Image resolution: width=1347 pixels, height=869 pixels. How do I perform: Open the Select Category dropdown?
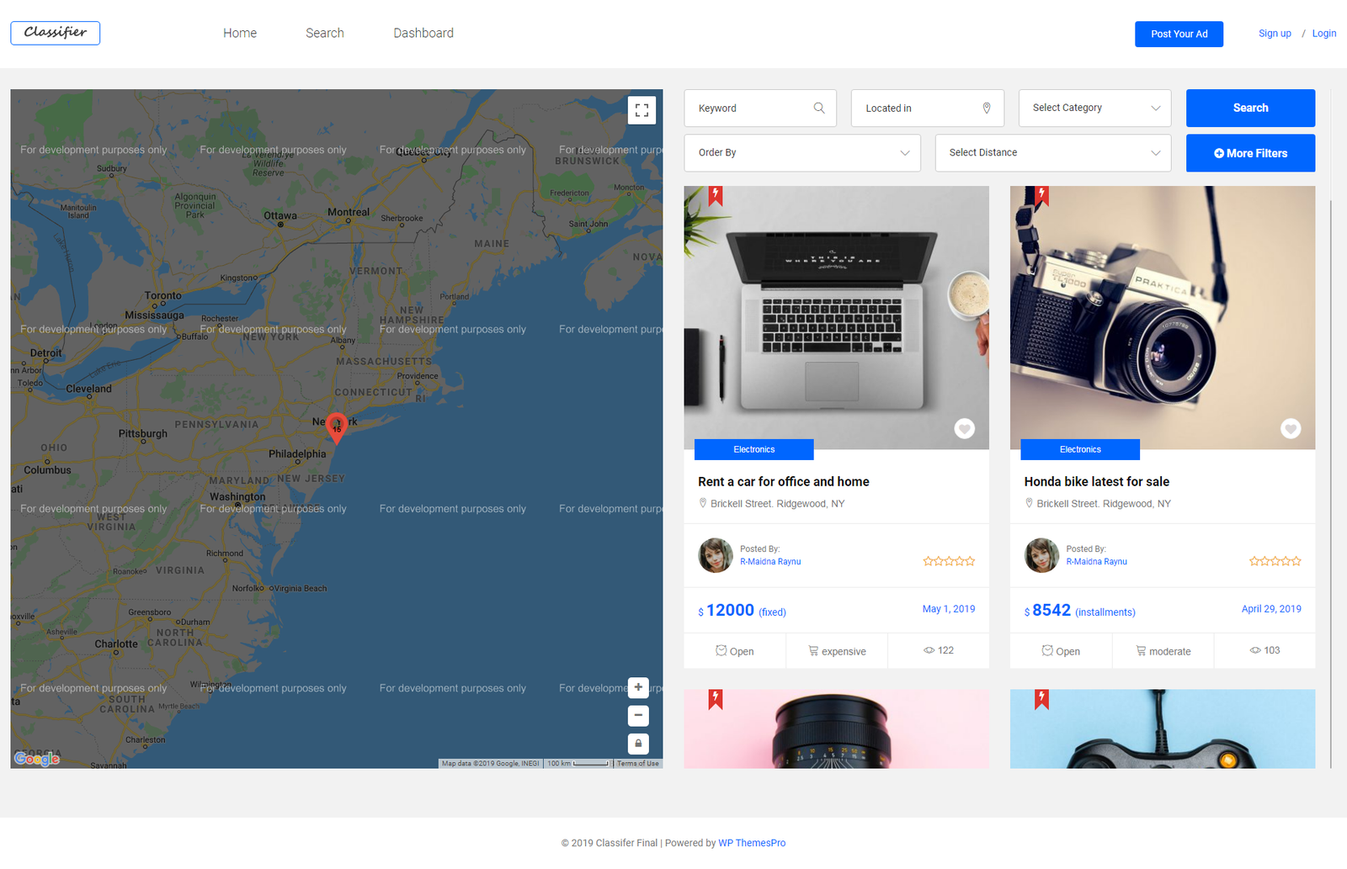coord(1094,108)
